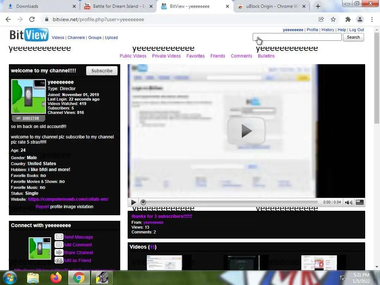
Task: Click the BitView logo
Action: pyautogui.click(x=29, y=35)
